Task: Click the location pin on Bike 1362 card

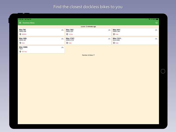Action: [x=67, y=34]
